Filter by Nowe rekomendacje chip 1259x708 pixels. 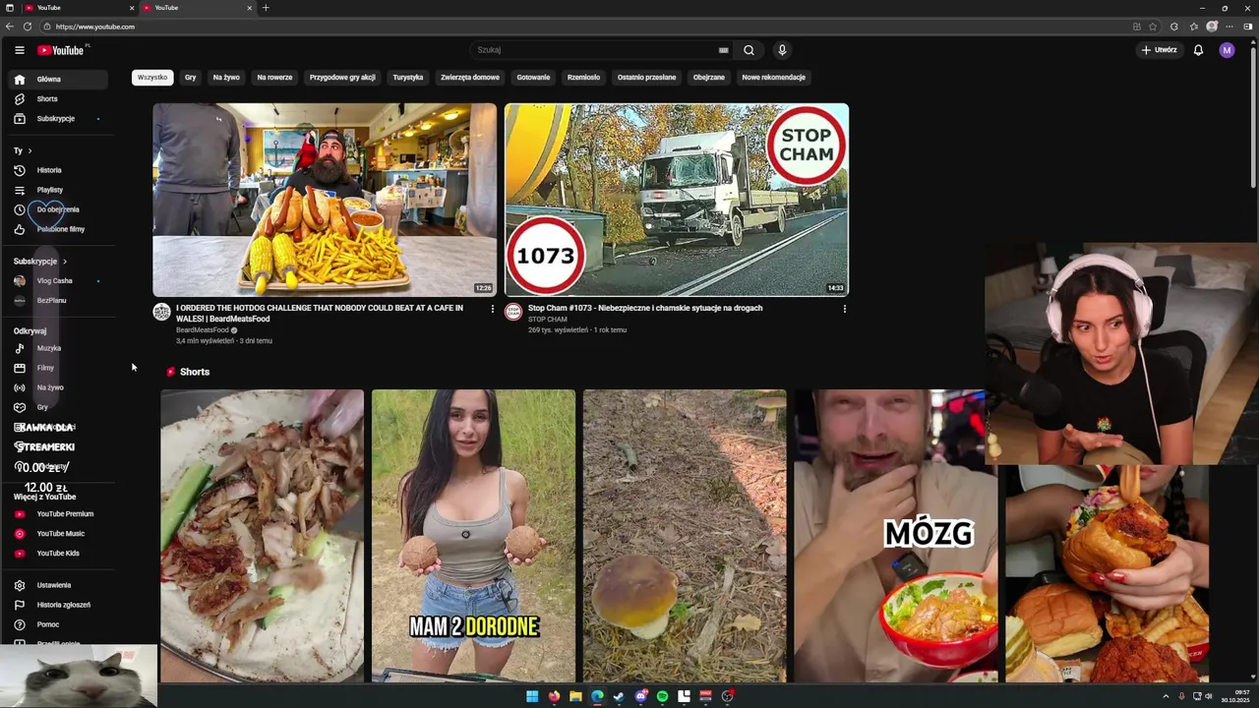click(773, 78)
